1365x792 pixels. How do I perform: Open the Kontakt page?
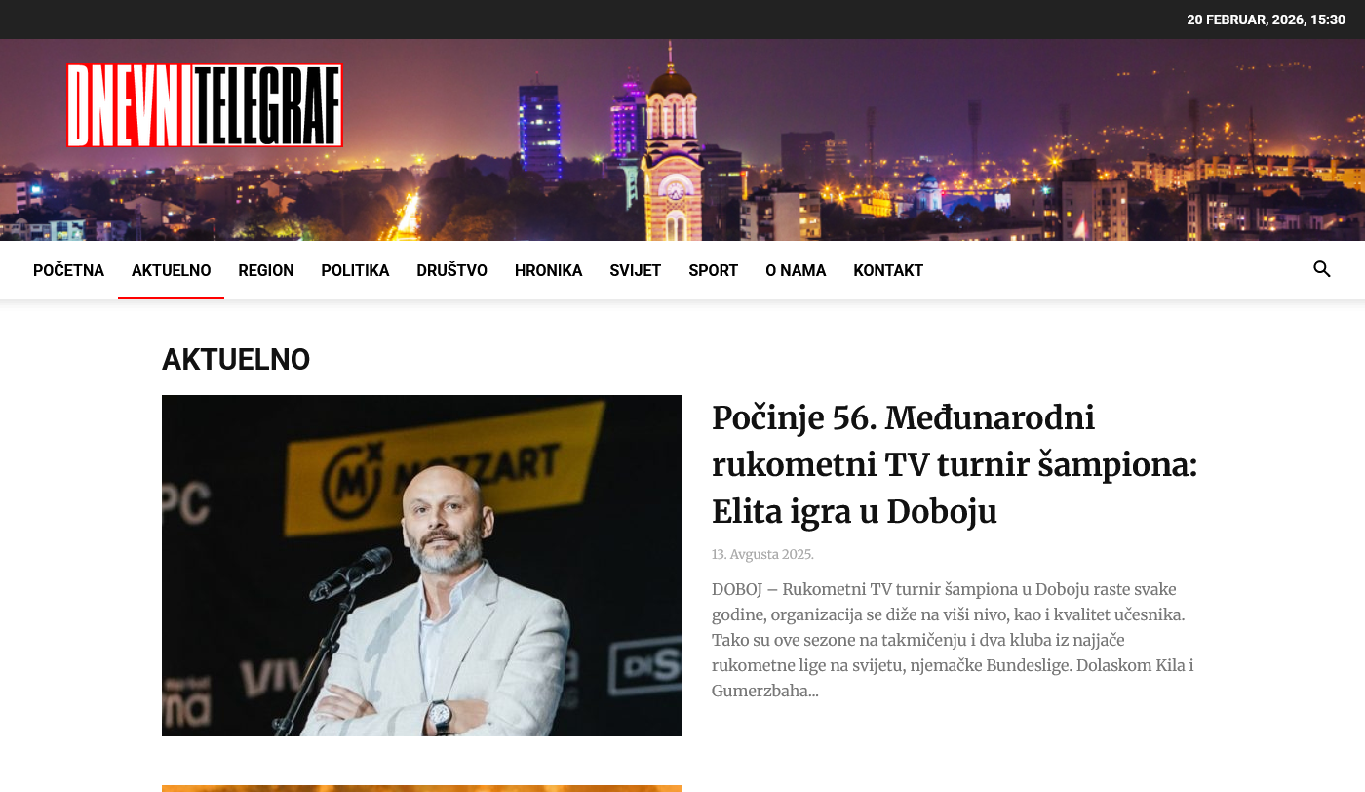(x=888, y=270)
